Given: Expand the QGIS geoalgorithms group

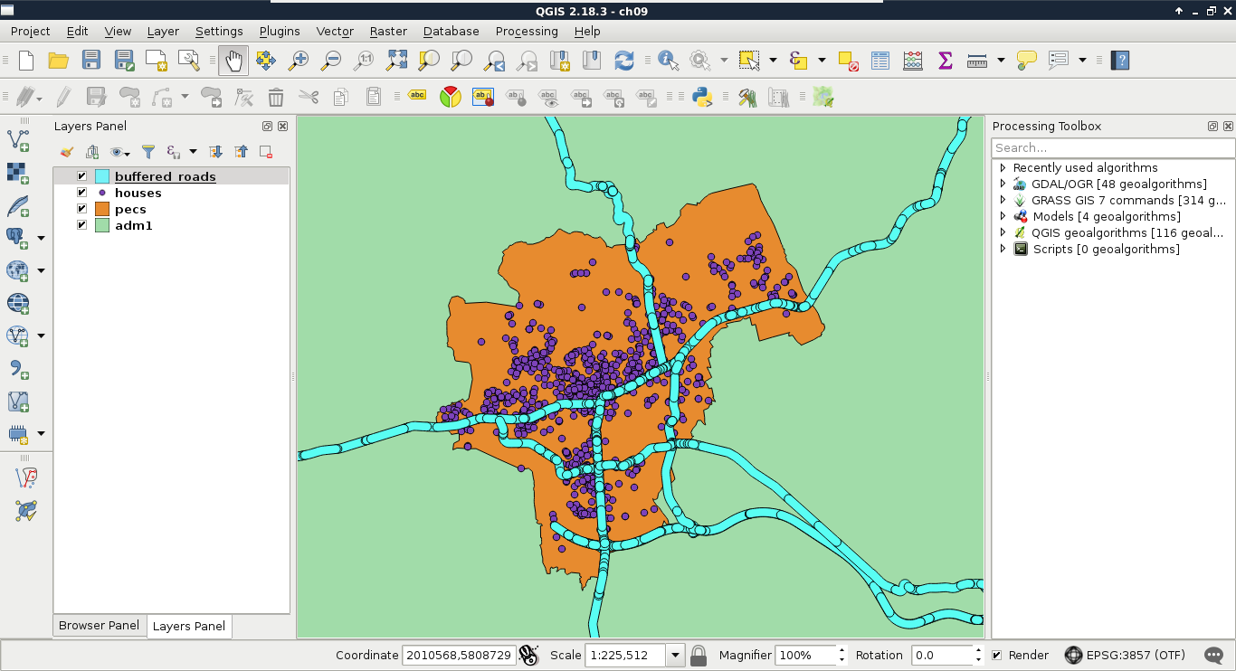Looking at the screenshot, I should [x=1003, y=232].
